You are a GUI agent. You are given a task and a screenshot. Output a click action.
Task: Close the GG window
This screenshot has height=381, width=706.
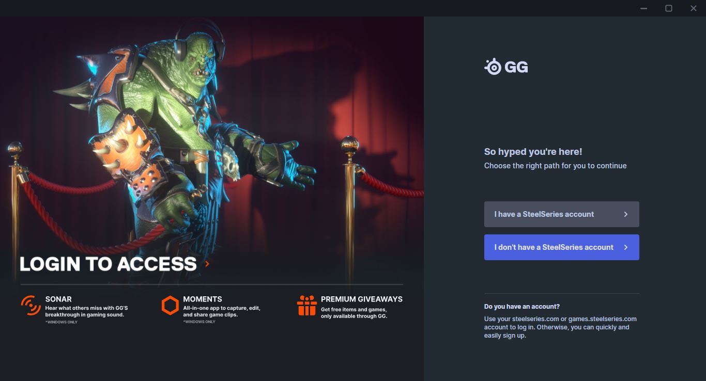coord(694,8)
